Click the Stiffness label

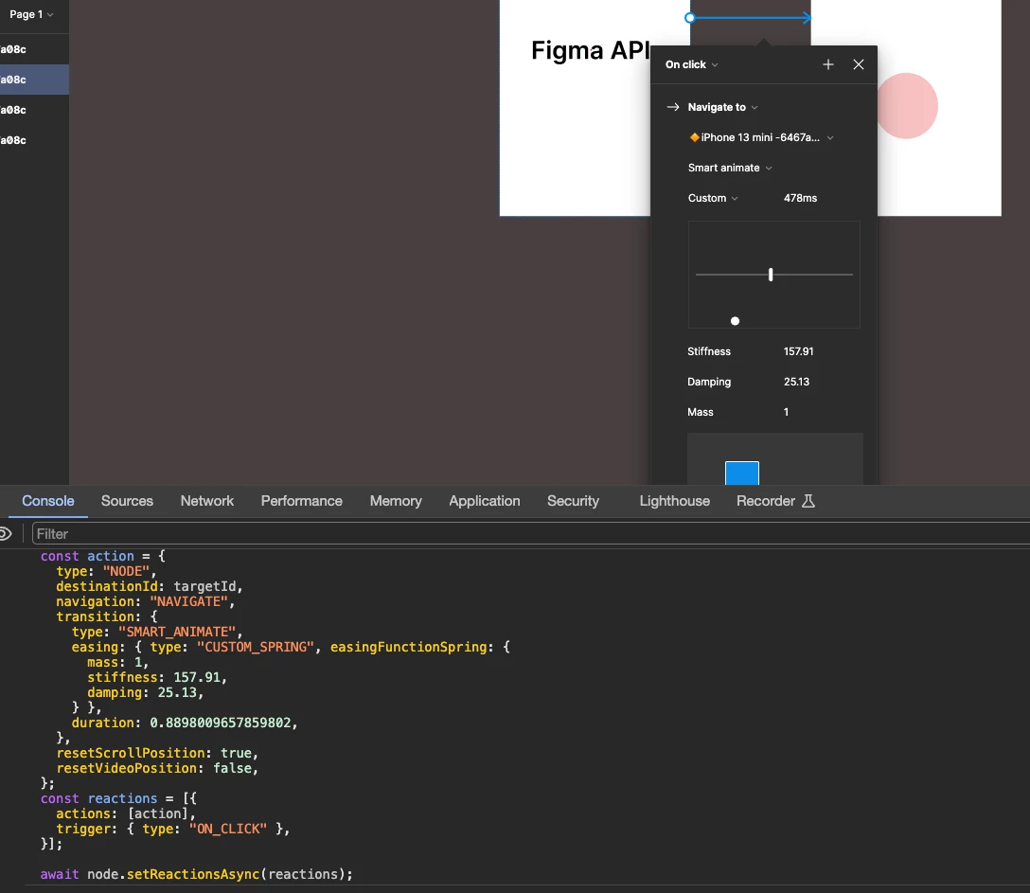(x=709, y=351)
